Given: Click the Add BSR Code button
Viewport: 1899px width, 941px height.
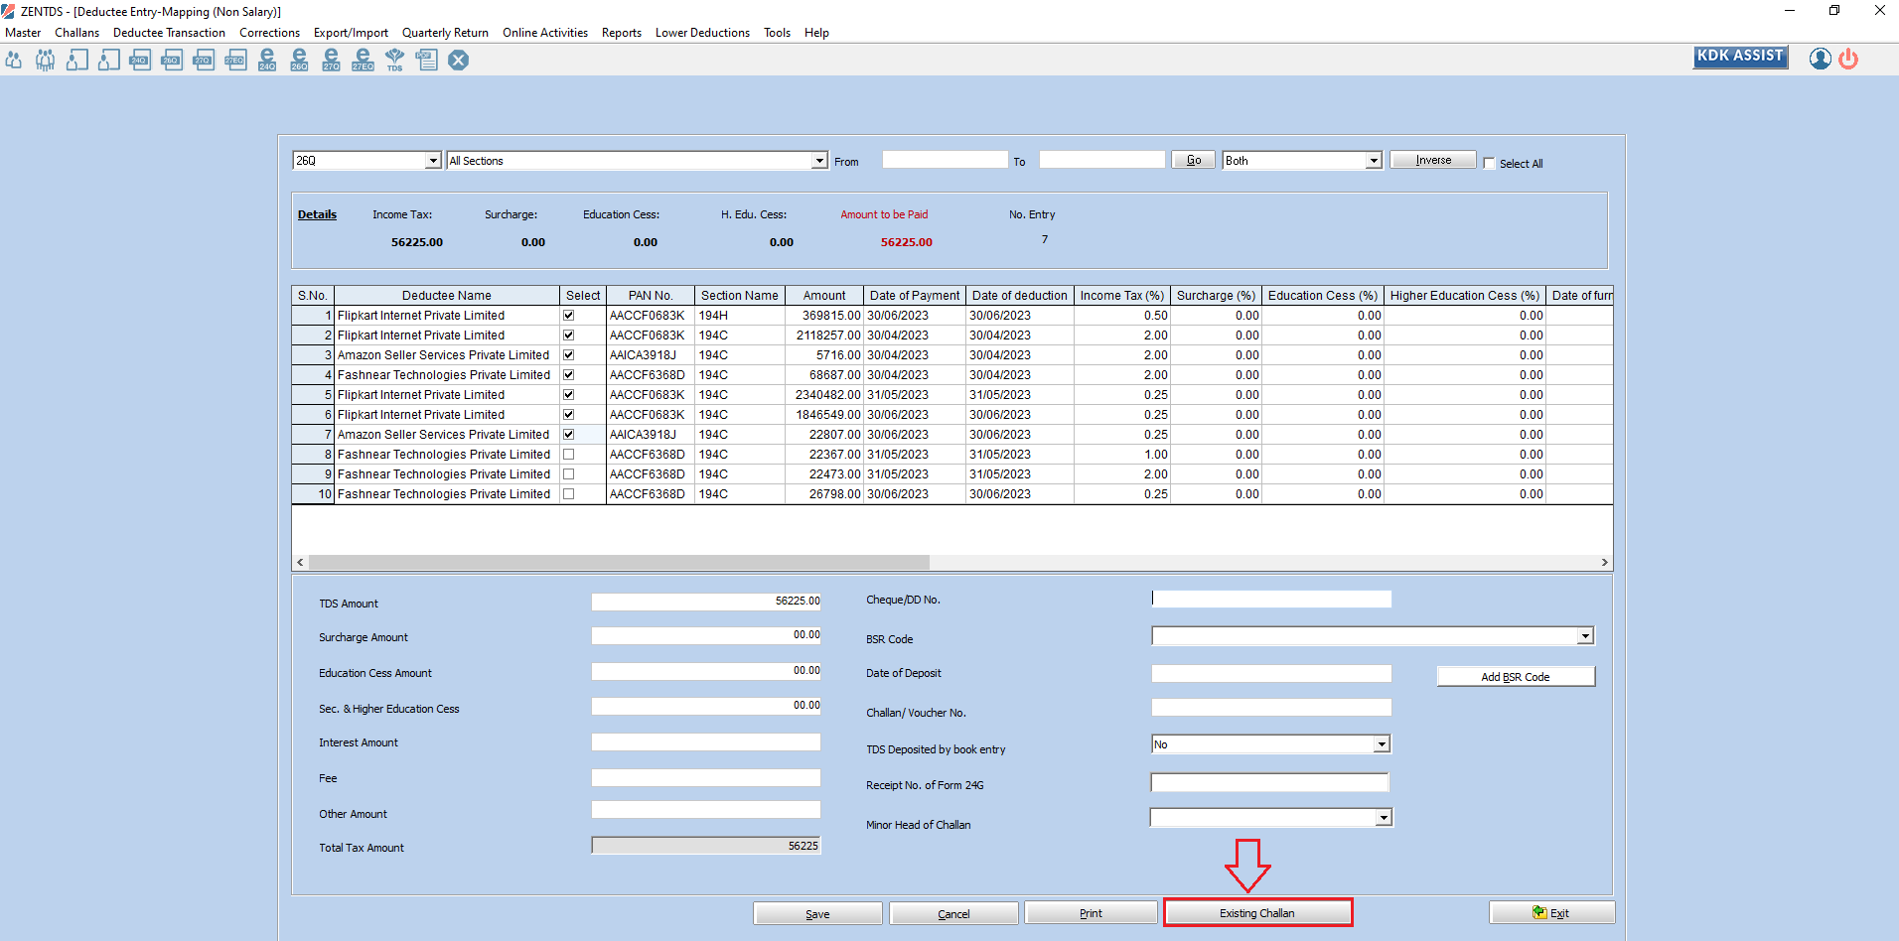Looking at the screenshot, I should (x=1516, y=677).
